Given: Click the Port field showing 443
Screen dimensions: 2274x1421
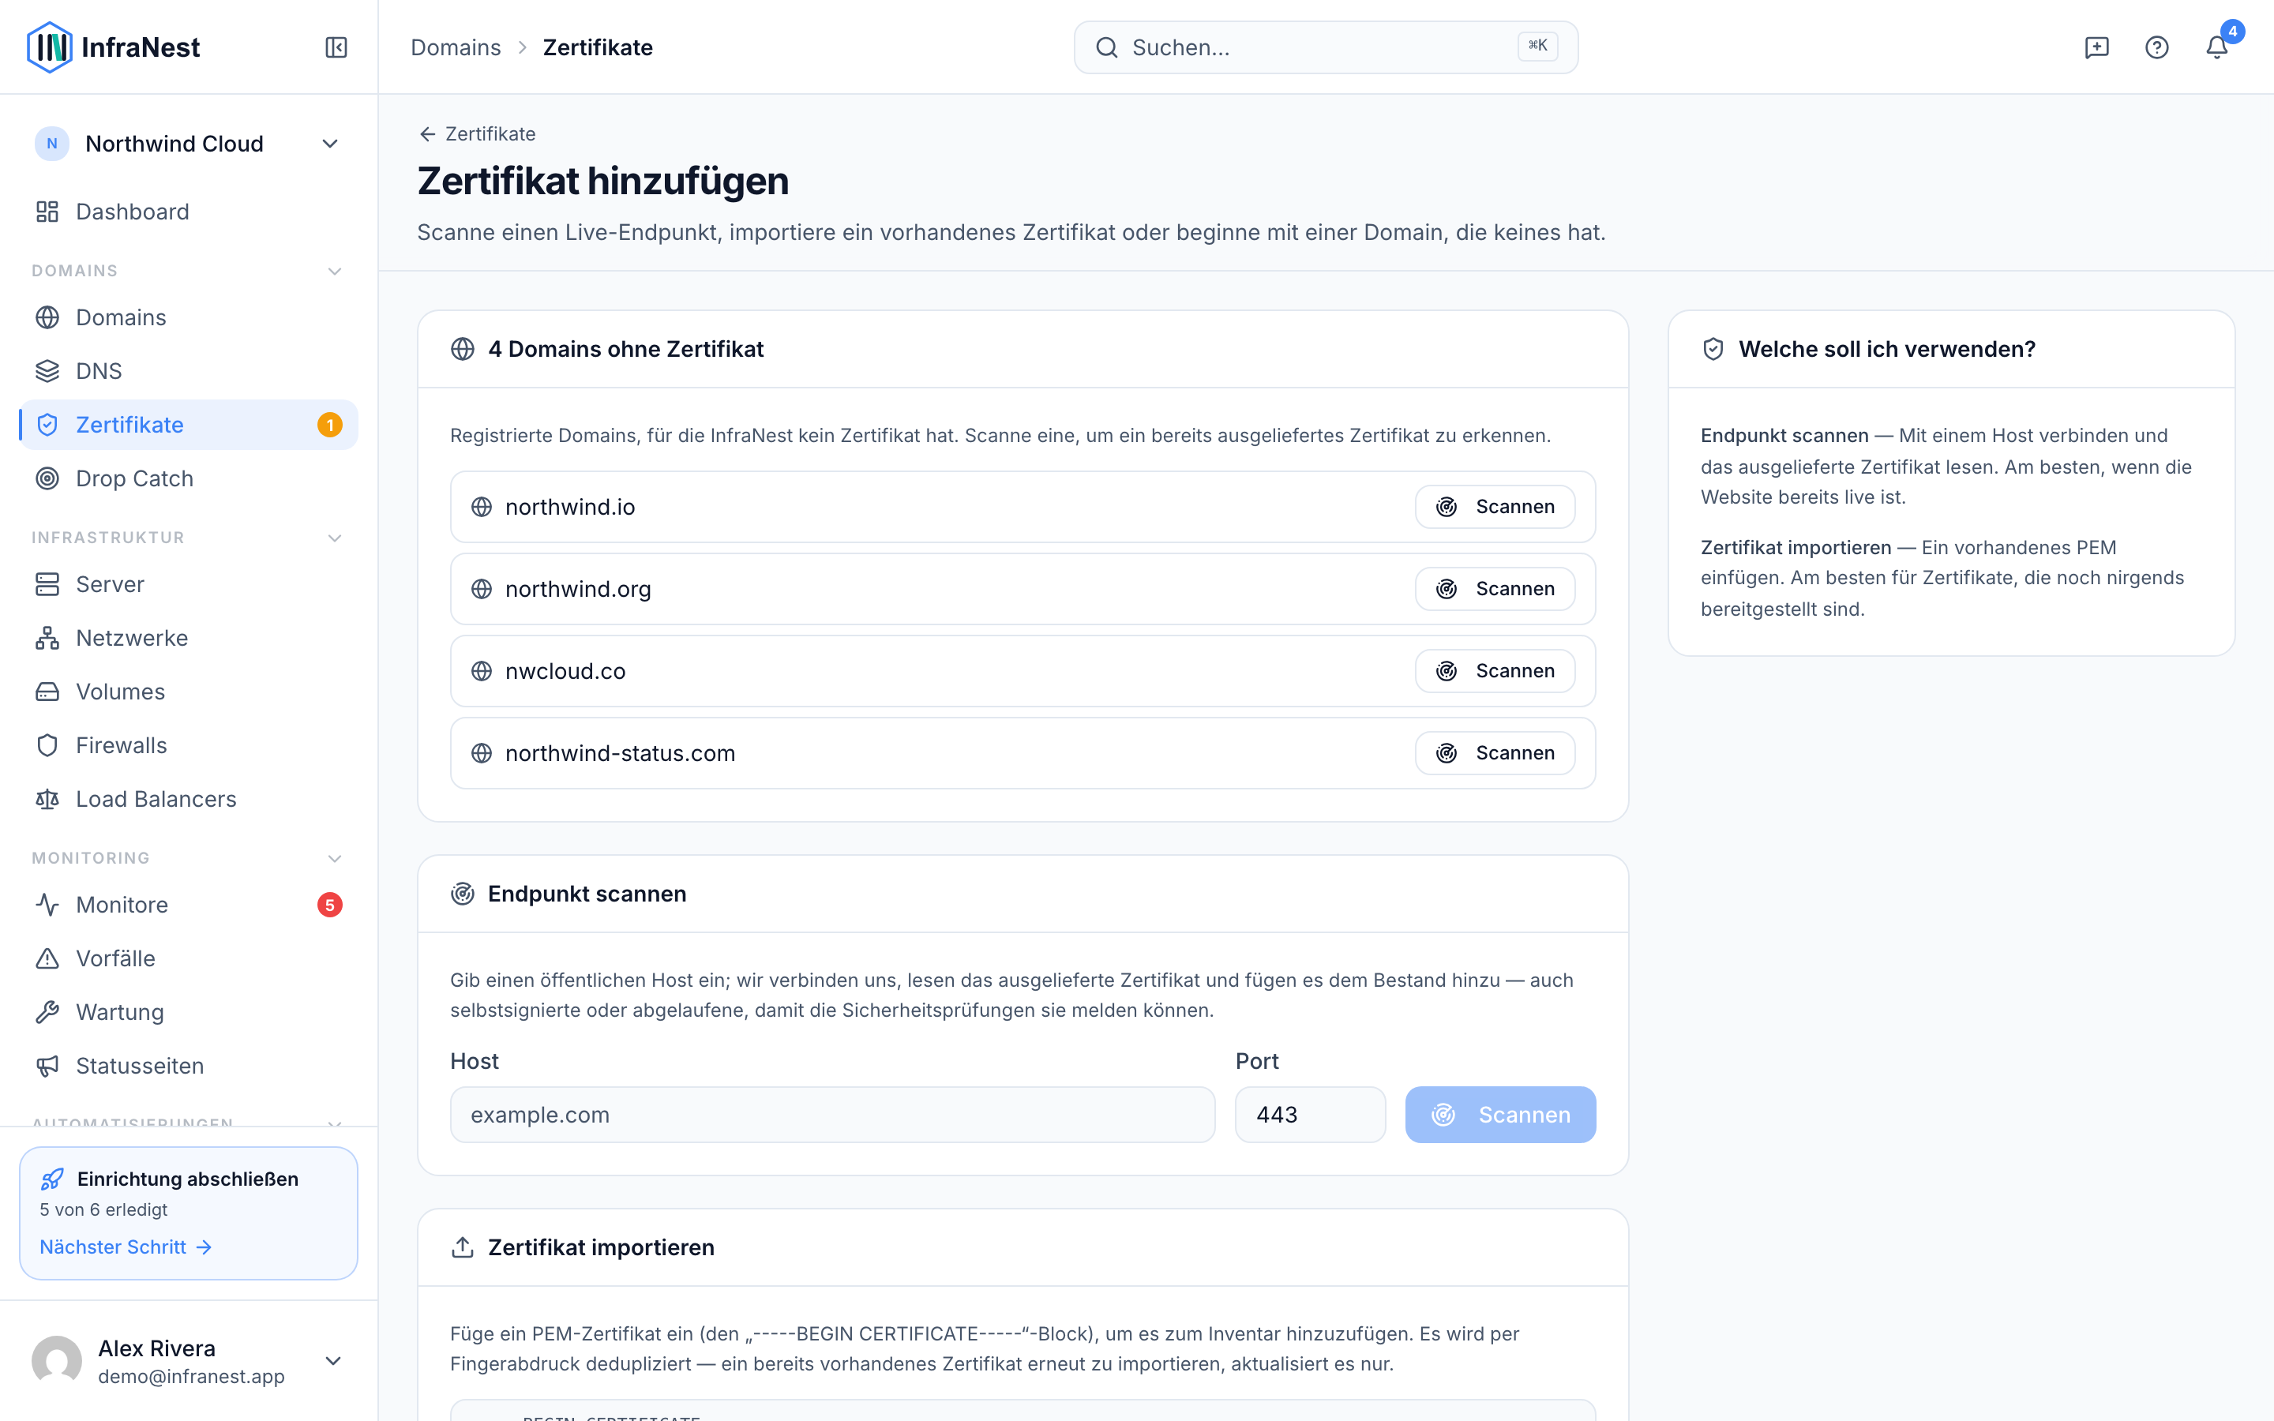Looking at the screenshot, I should click(x=1310, y=1115).
